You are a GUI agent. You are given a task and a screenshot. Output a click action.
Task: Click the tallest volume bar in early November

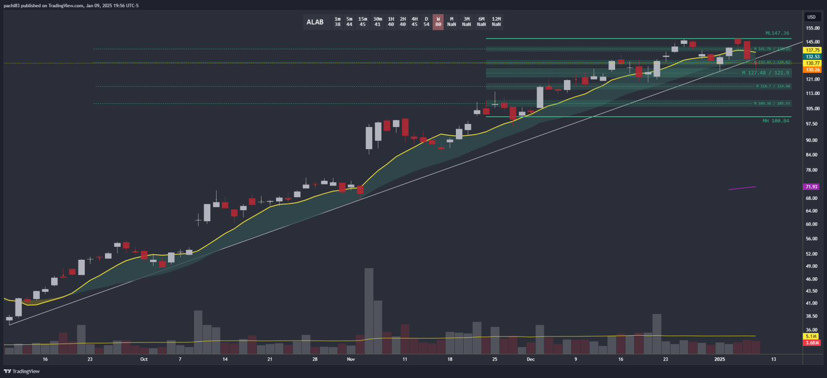pyautogui.click(x=369, y=311)
